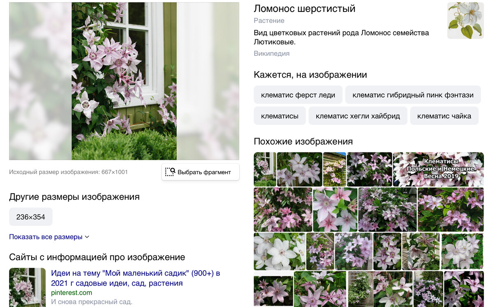This screenshot has width=493, height=307.
Task: Click the white circle marker on the flower
Action: [x=86, y=104]
